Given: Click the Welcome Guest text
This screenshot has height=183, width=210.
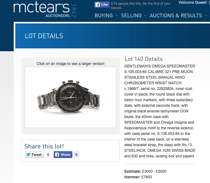Looking at the screenshot, I should pos(193,2).
